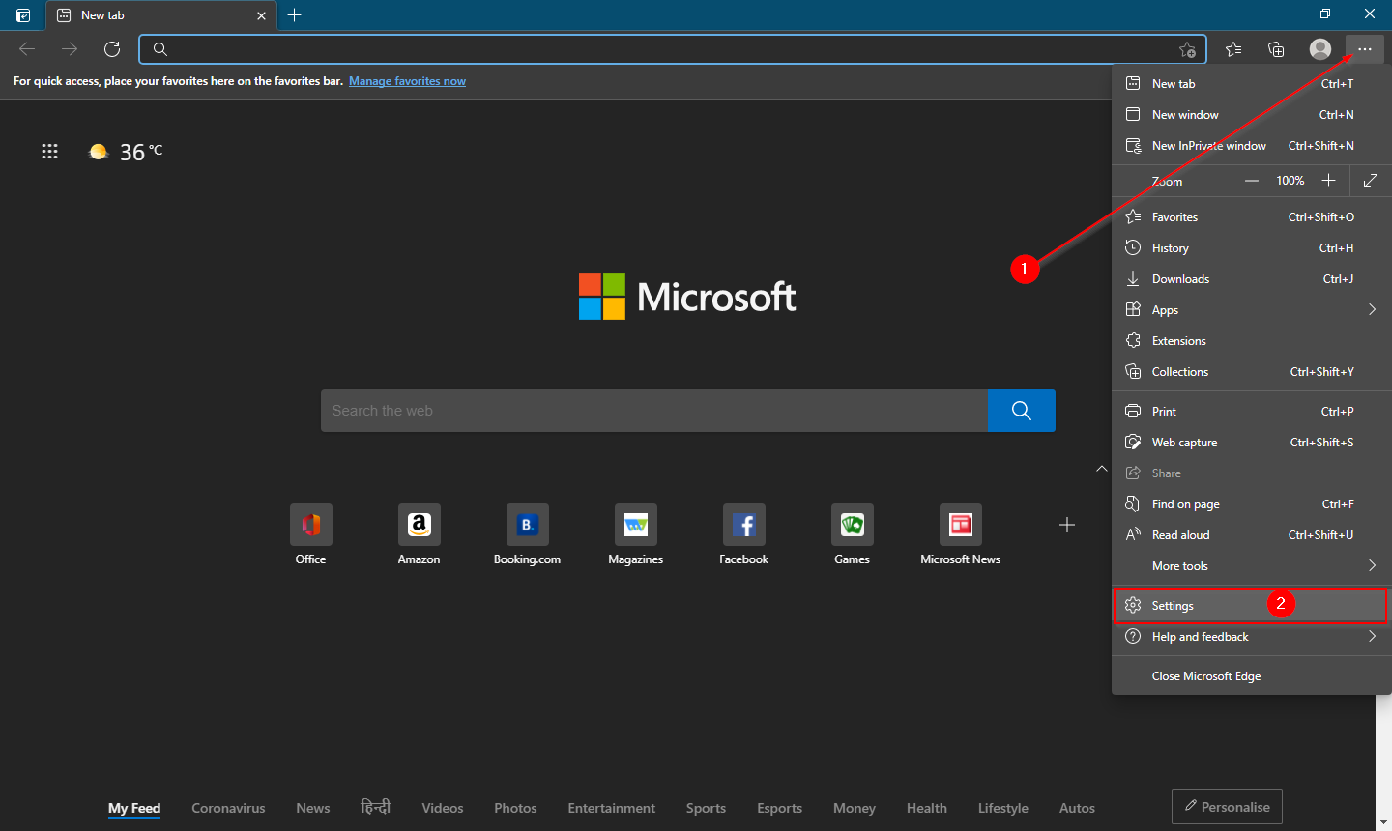The image size is (1392, 831).
Task: Select the Lifestyle feed tab
Action: pyautogui.click(x=1003, y=809)
